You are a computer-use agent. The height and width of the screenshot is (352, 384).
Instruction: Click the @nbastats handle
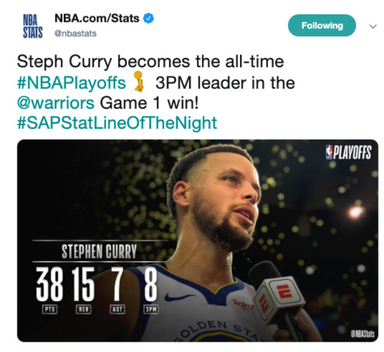click(75, 33)
